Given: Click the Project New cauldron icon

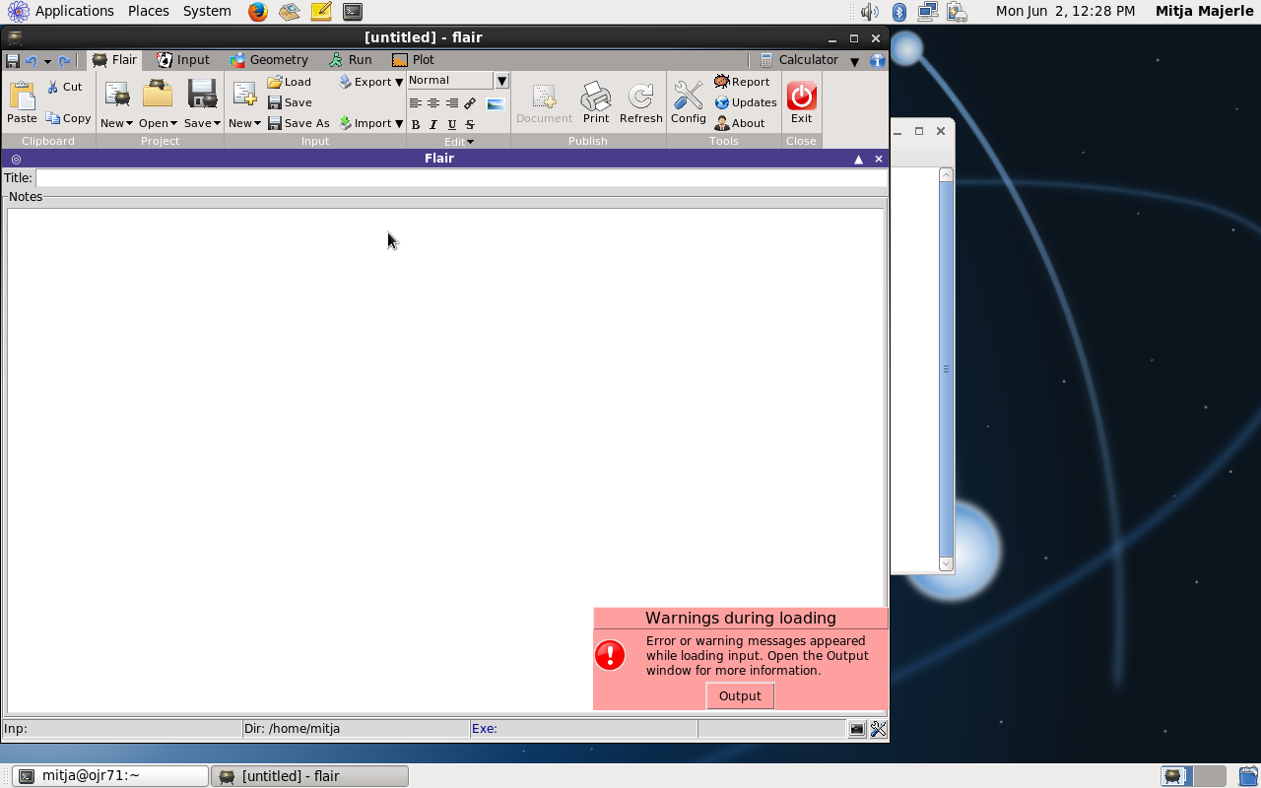Looking at the screenshot, I should [117, 96].
